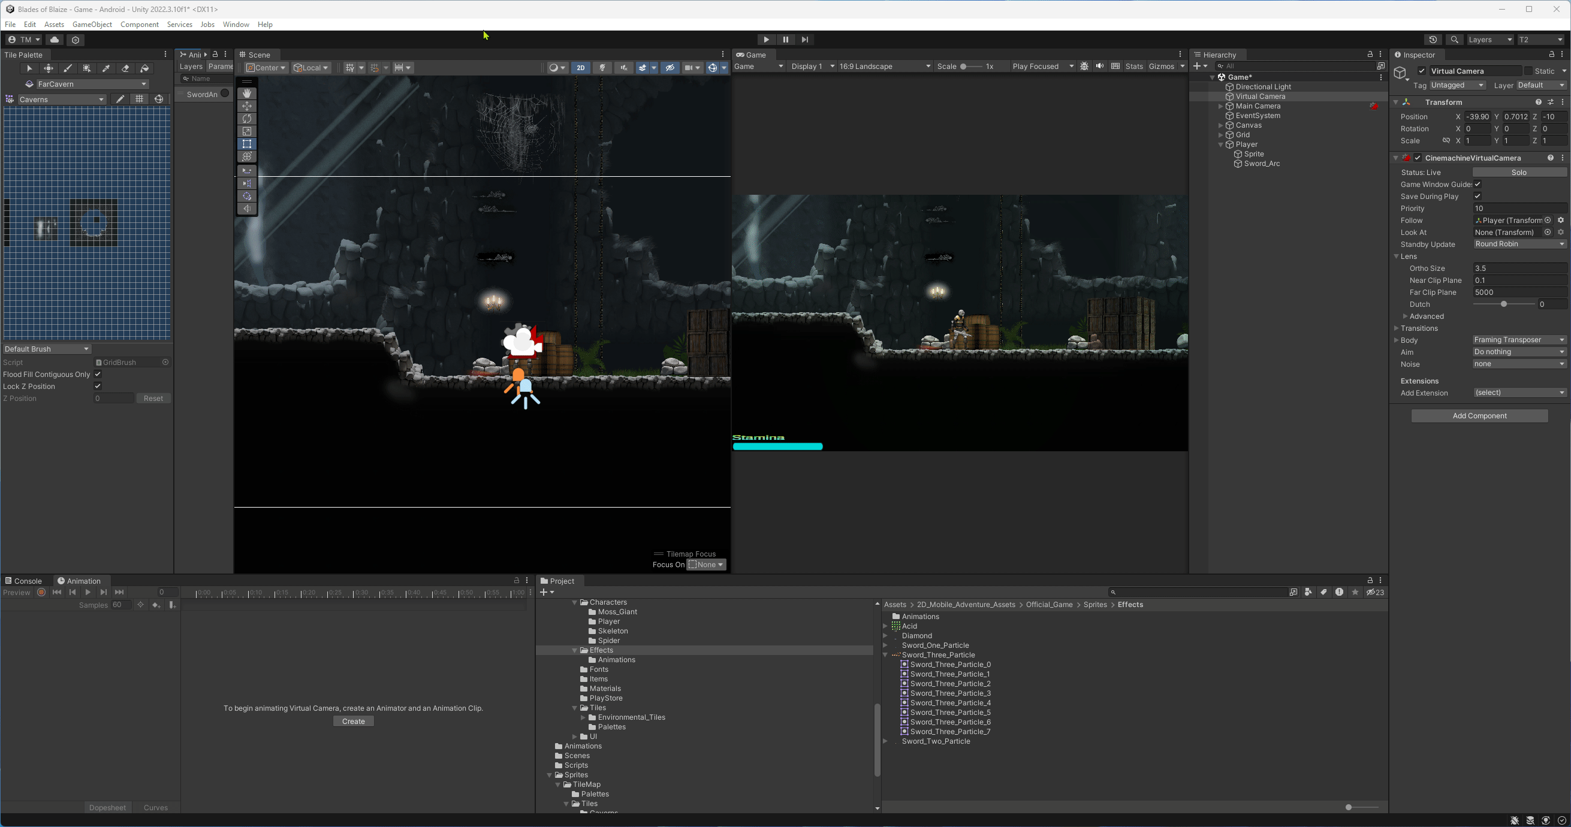Mute scene audio in the Scene toolbar

pyautogui.click(x=624, y=68)
